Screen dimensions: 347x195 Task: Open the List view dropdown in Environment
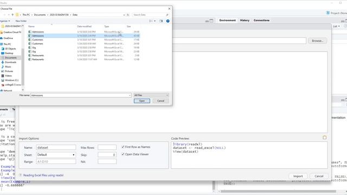point(336,27)
